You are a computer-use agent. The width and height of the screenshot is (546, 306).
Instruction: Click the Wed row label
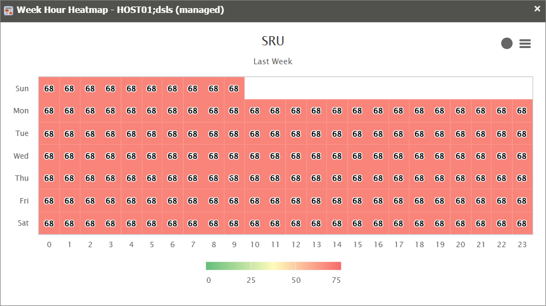click(x=21, y=156)
